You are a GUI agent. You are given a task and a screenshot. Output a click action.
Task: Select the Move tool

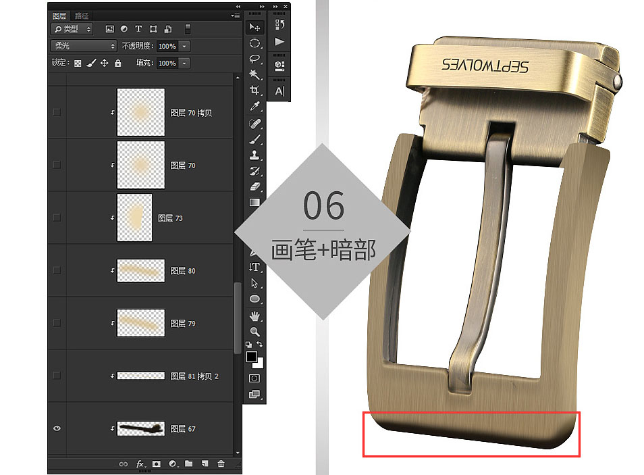point(254,27)
